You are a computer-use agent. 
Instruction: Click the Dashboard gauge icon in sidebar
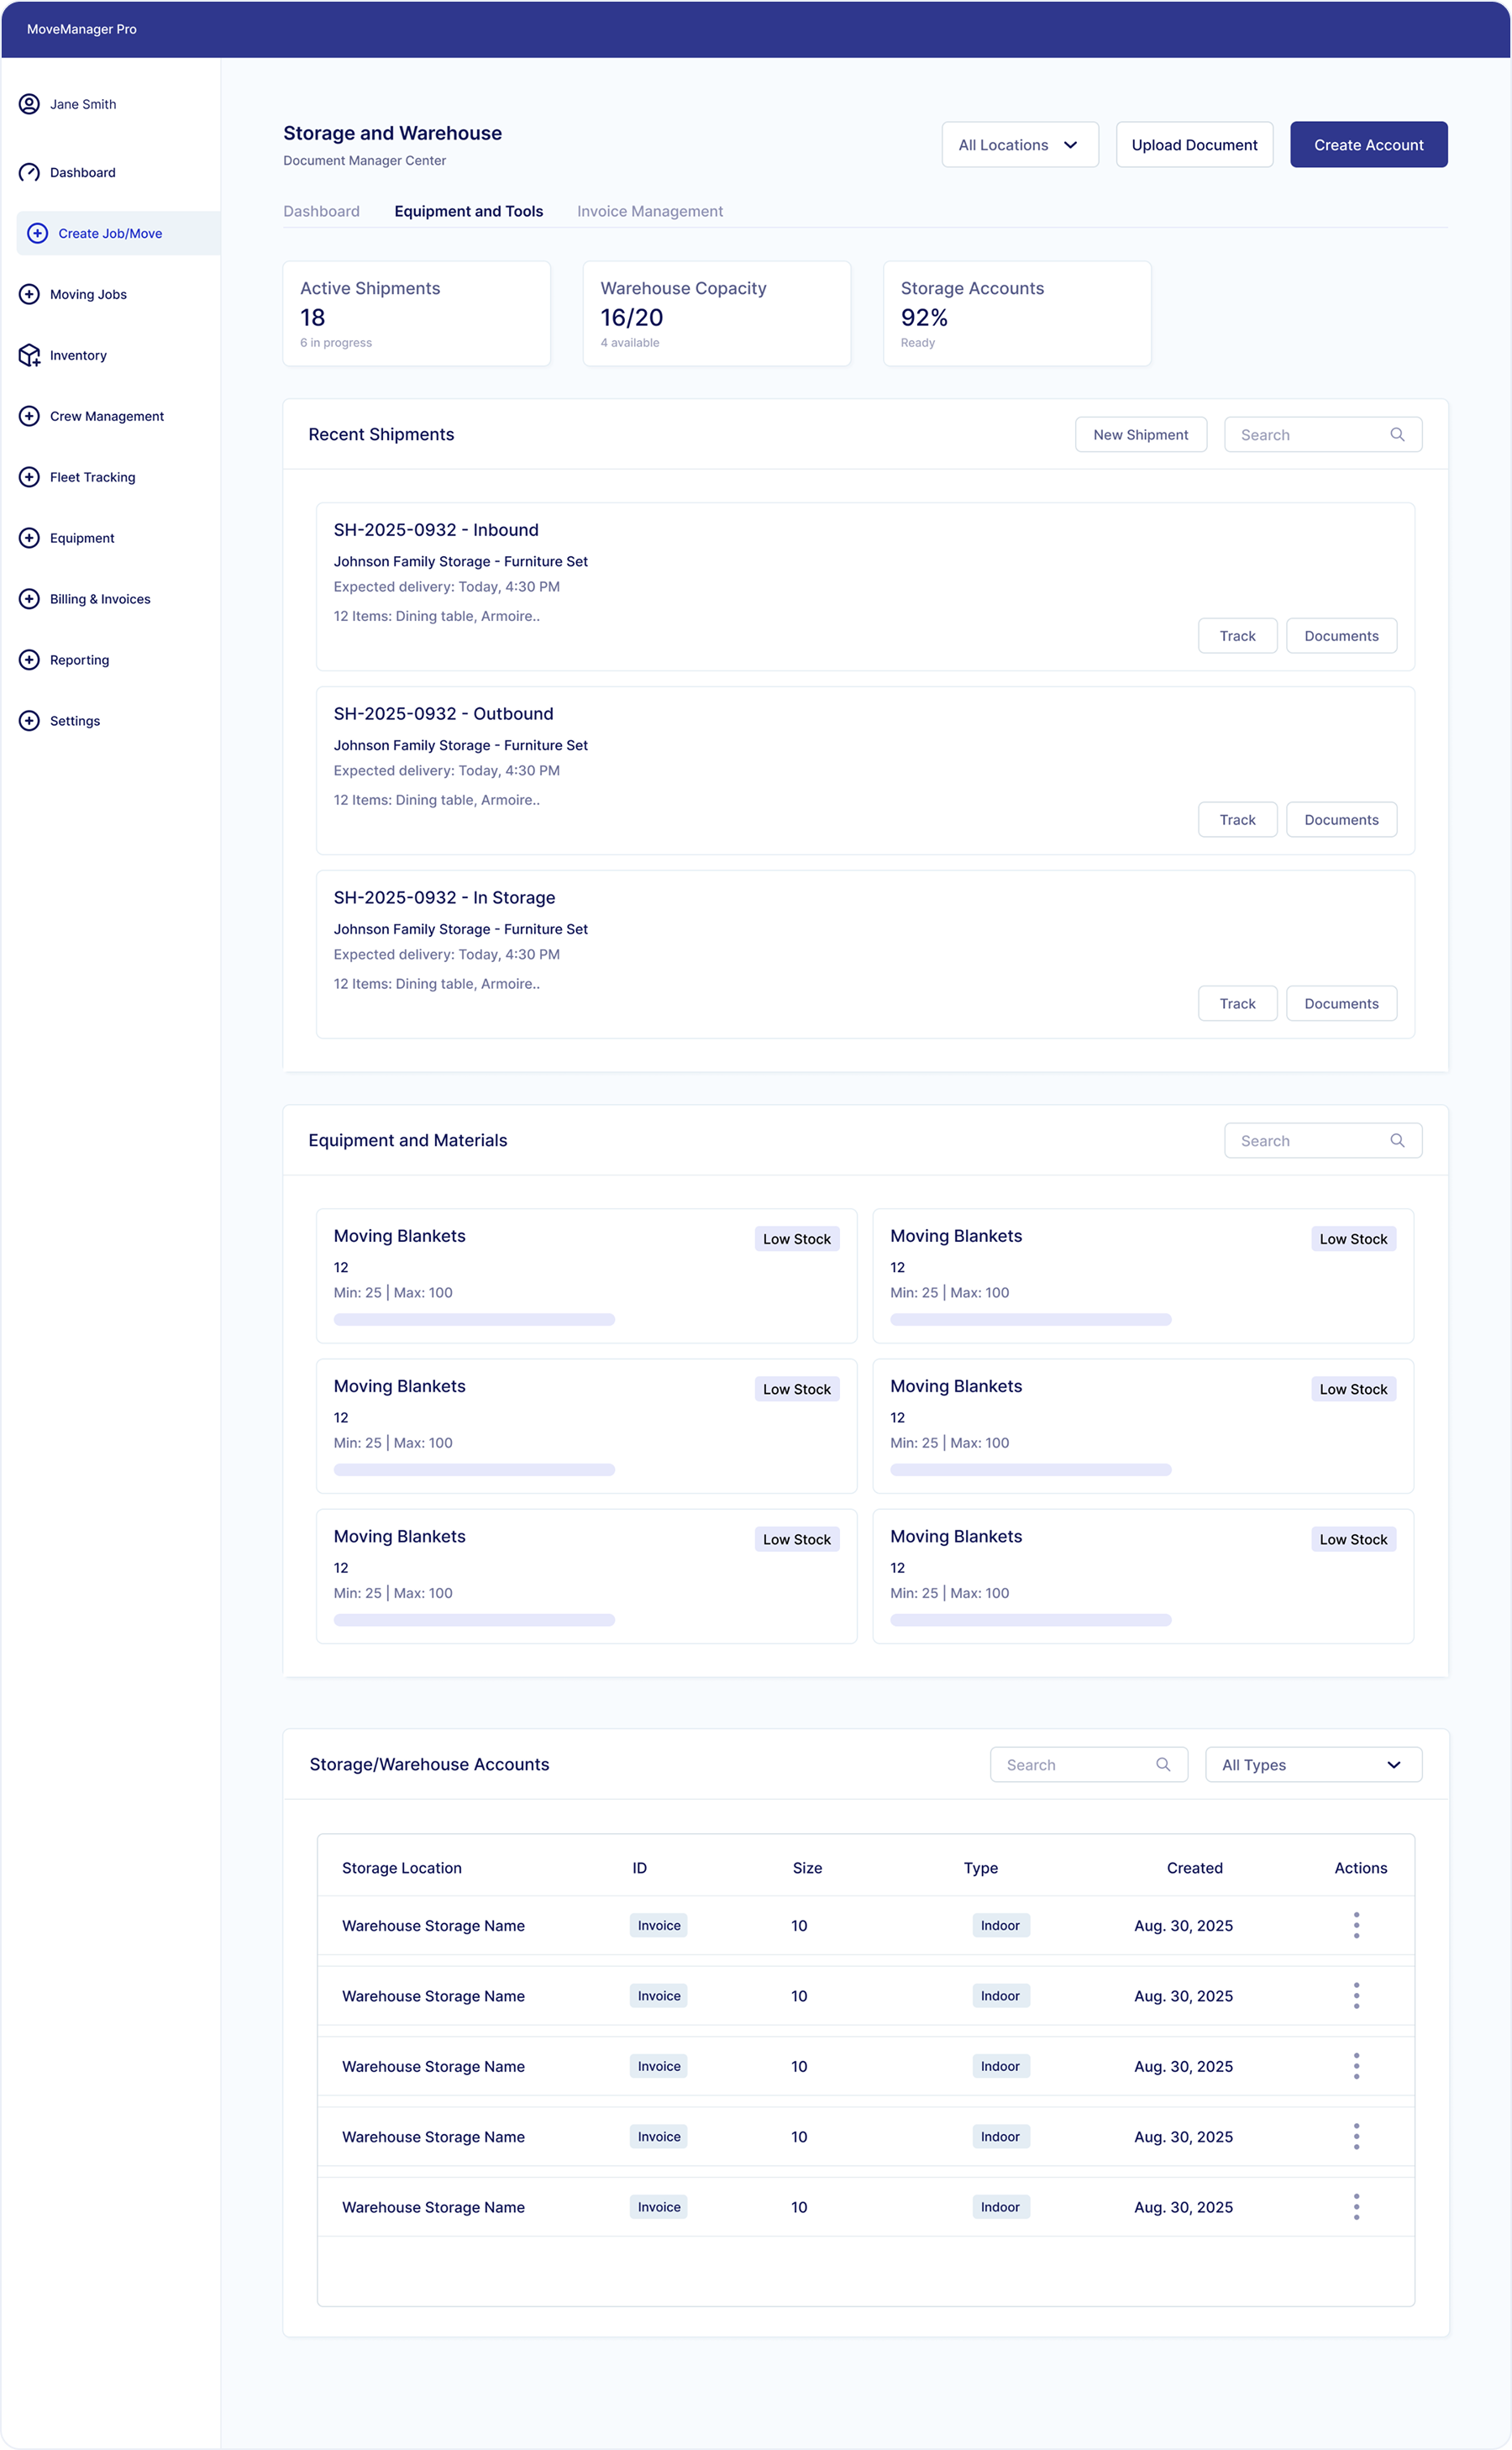click(29, 173)
